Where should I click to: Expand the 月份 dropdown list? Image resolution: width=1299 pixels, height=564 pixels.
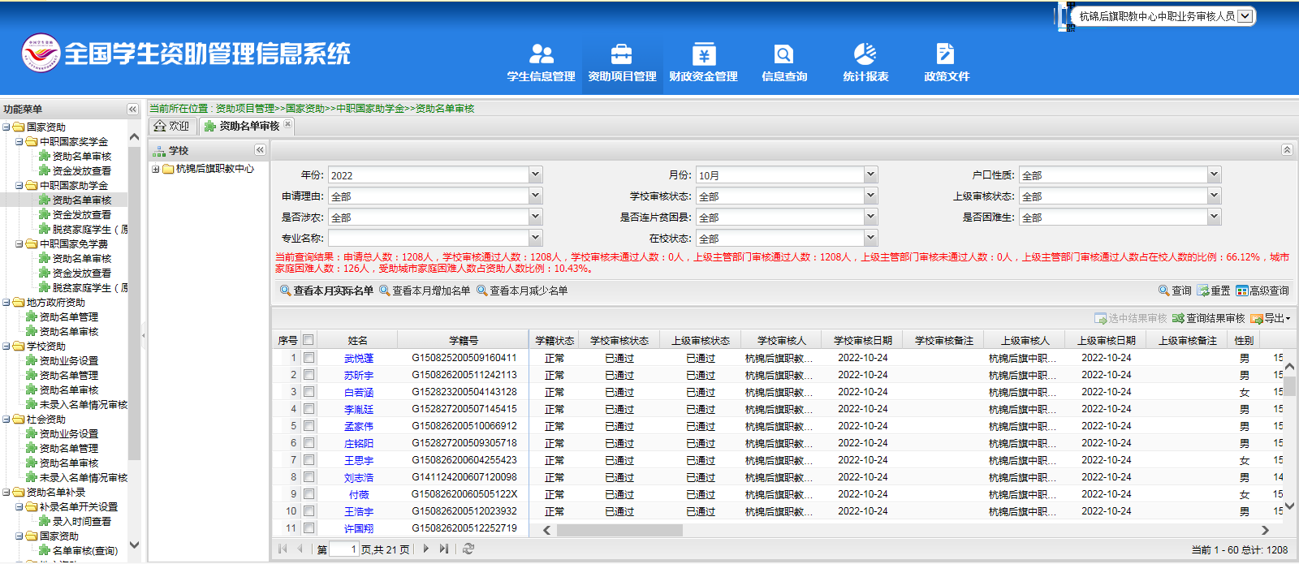click(870, 174)
